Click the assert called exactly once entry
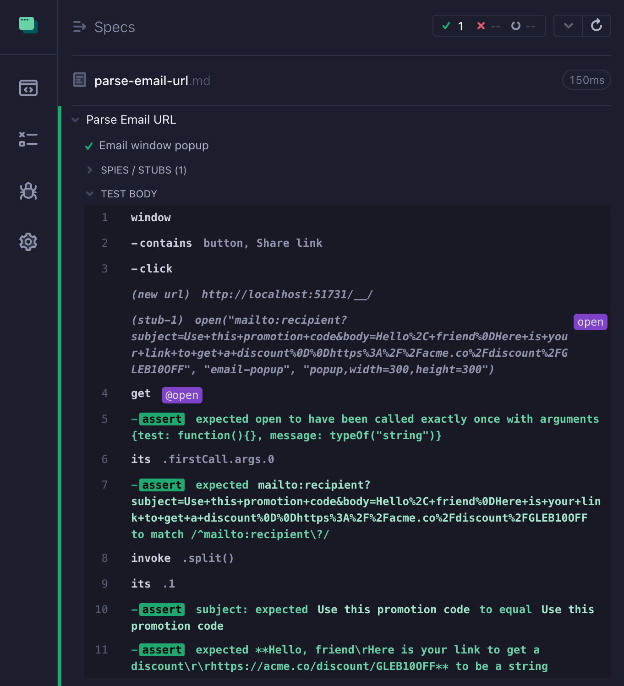This screenshot has height=686, width=624. tap(347, 427)
